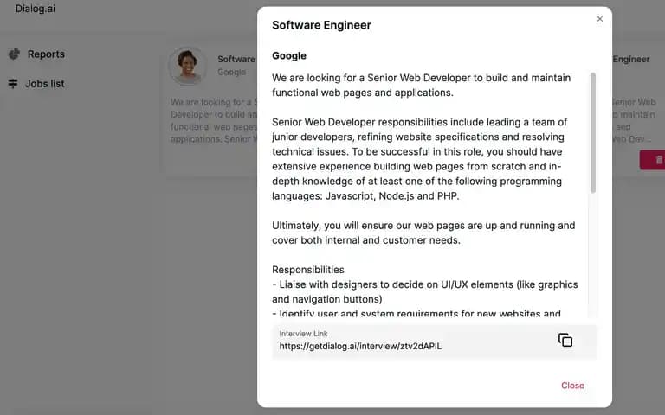Viewport: 665px width, 415px height.
Task: Select the getdialog.ai interview URL field
Action: [x=435, y=342]
